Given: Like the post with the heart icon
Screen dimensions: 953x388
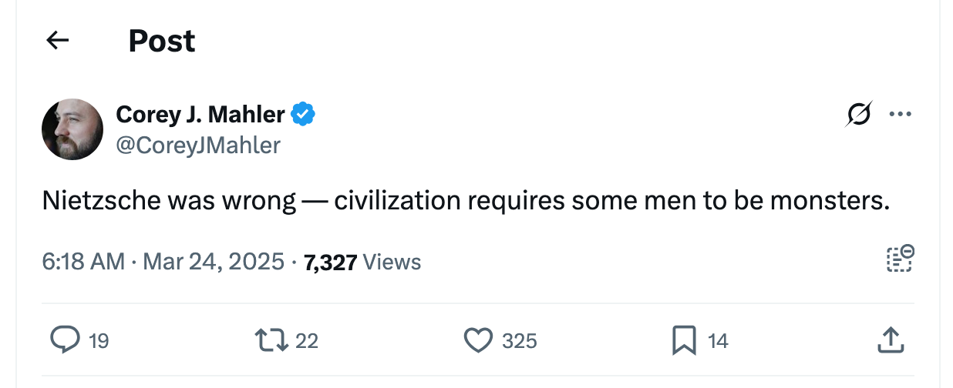Looking at the screenshot, I should pyautogui.click(x=478, y=339).
